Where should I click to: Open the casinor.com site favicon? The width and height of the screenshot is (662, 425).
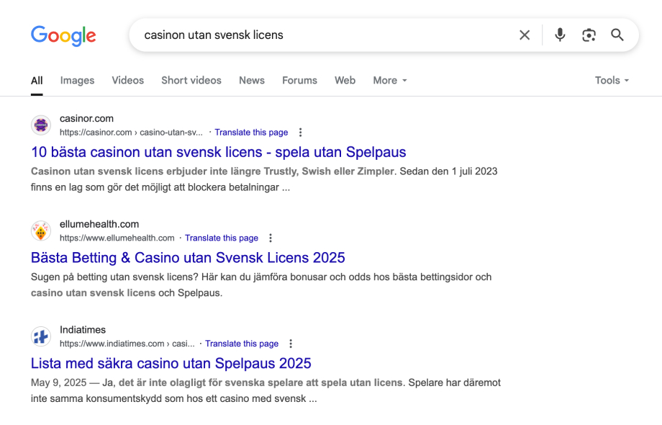(41, 125)
